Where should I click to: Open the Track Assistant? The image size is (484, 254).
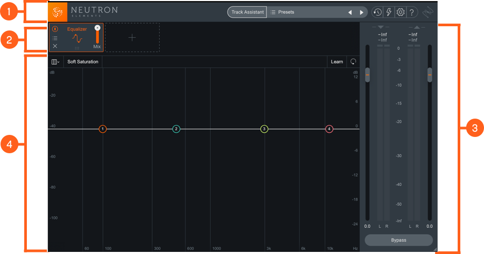(247, 12)
